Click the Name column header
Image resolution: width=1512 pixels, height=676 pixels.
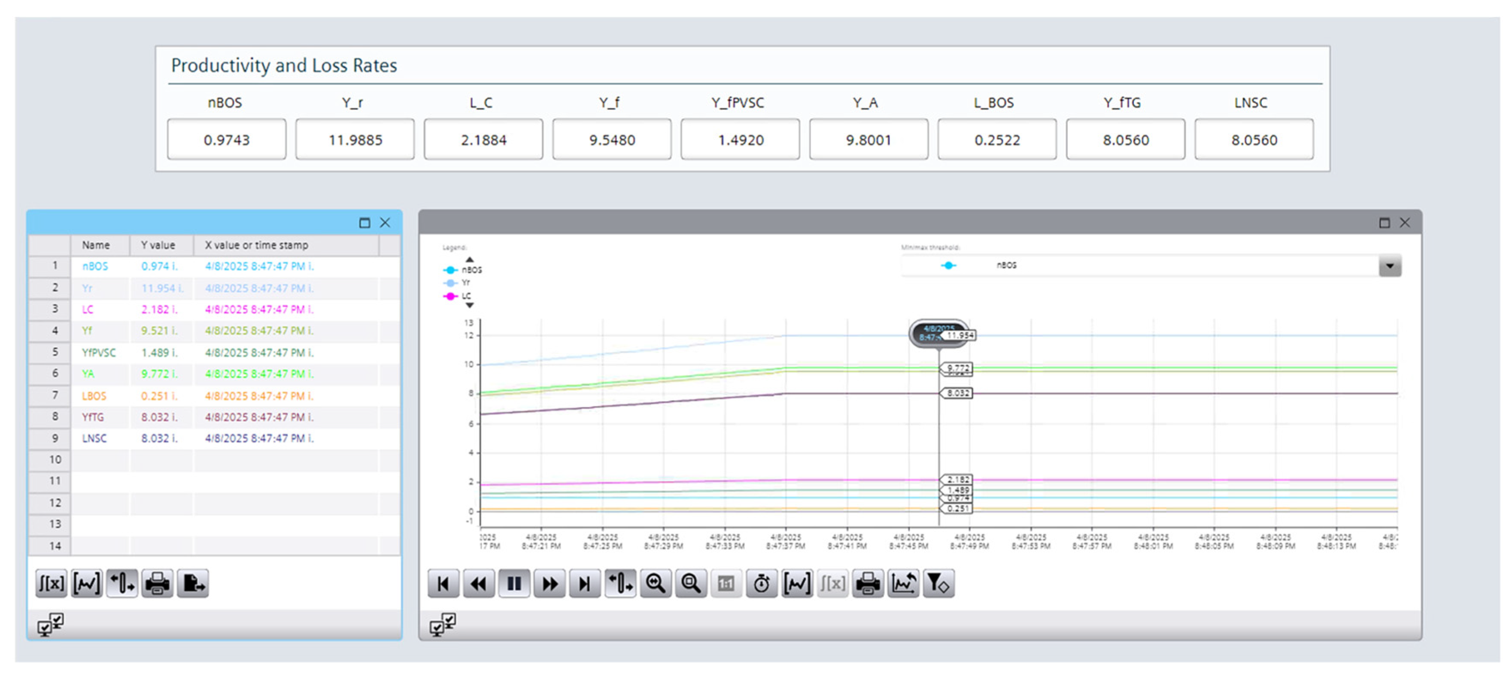coord(96,245)
